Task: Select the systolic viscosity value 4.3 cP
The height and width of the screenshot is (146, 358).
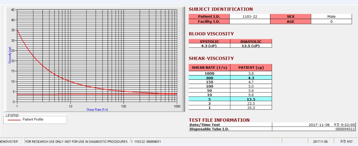Action: tap(209, 46)
